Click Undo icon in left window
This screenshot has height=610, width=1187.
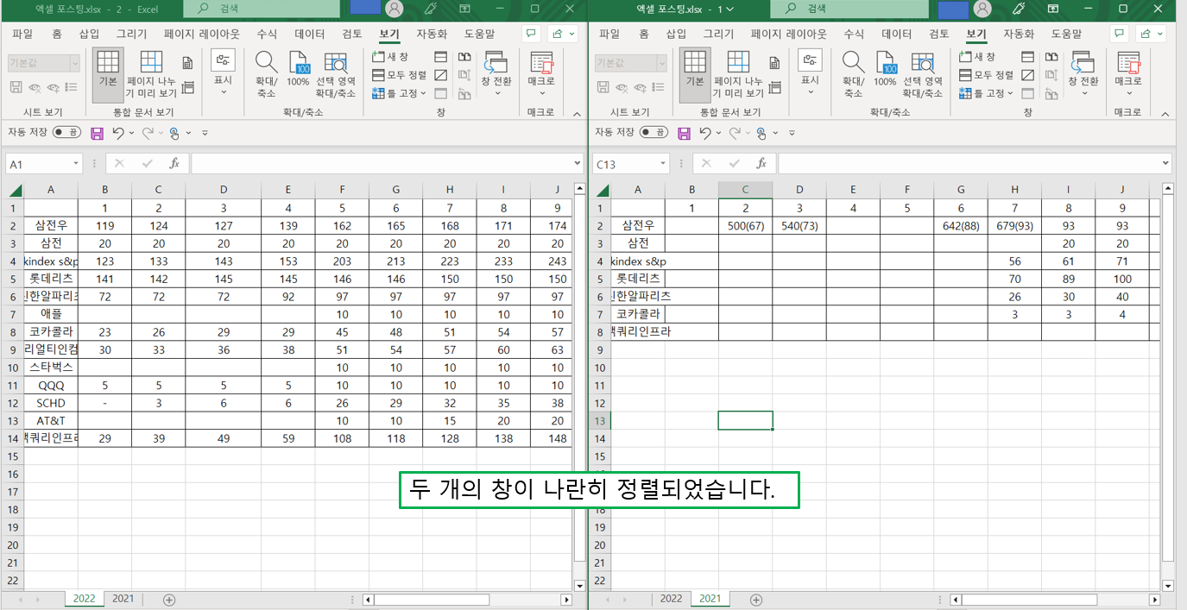pyautogui.click(x=118, y=133)
